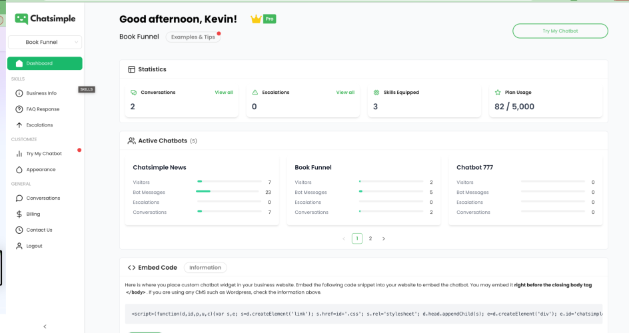Image resolution: width=629 pixels, height=333 pixels.
Task: Open the Appearance settings page
Action: click(x=41, y=170)
